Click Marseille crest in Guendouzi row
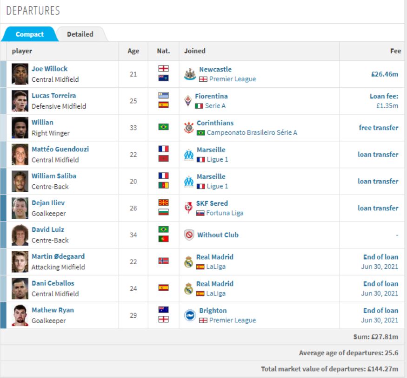Screen dimensions: 407x378 pyautogui.click(x=189, y=155)
